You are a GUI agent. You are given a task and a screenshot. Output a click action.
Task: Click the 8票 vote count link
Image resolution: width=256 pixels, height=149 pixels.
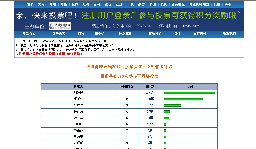pos(150,130)
